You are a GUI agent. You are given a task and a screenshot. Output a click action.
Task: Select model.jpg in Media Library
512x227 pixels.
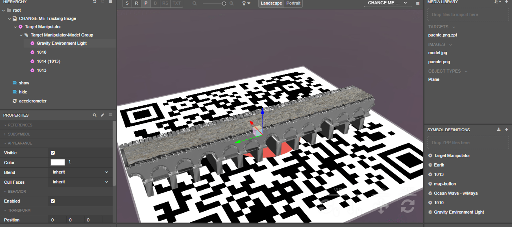[438, 53]
